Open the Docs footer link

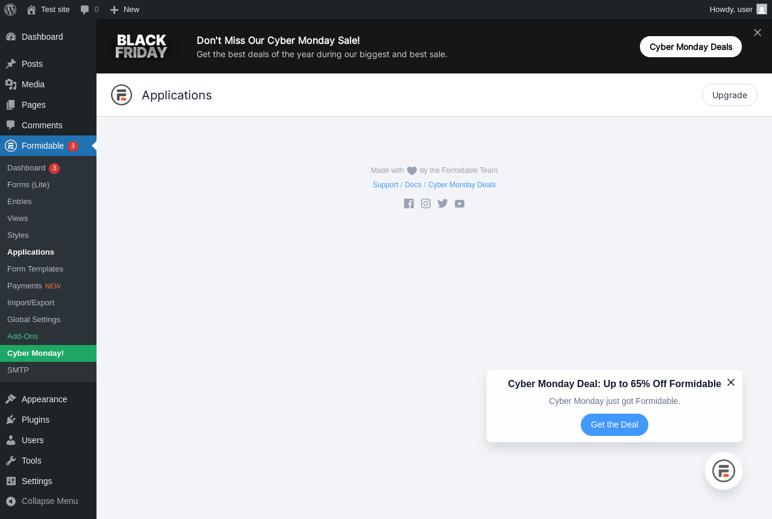tap(413, 185)
